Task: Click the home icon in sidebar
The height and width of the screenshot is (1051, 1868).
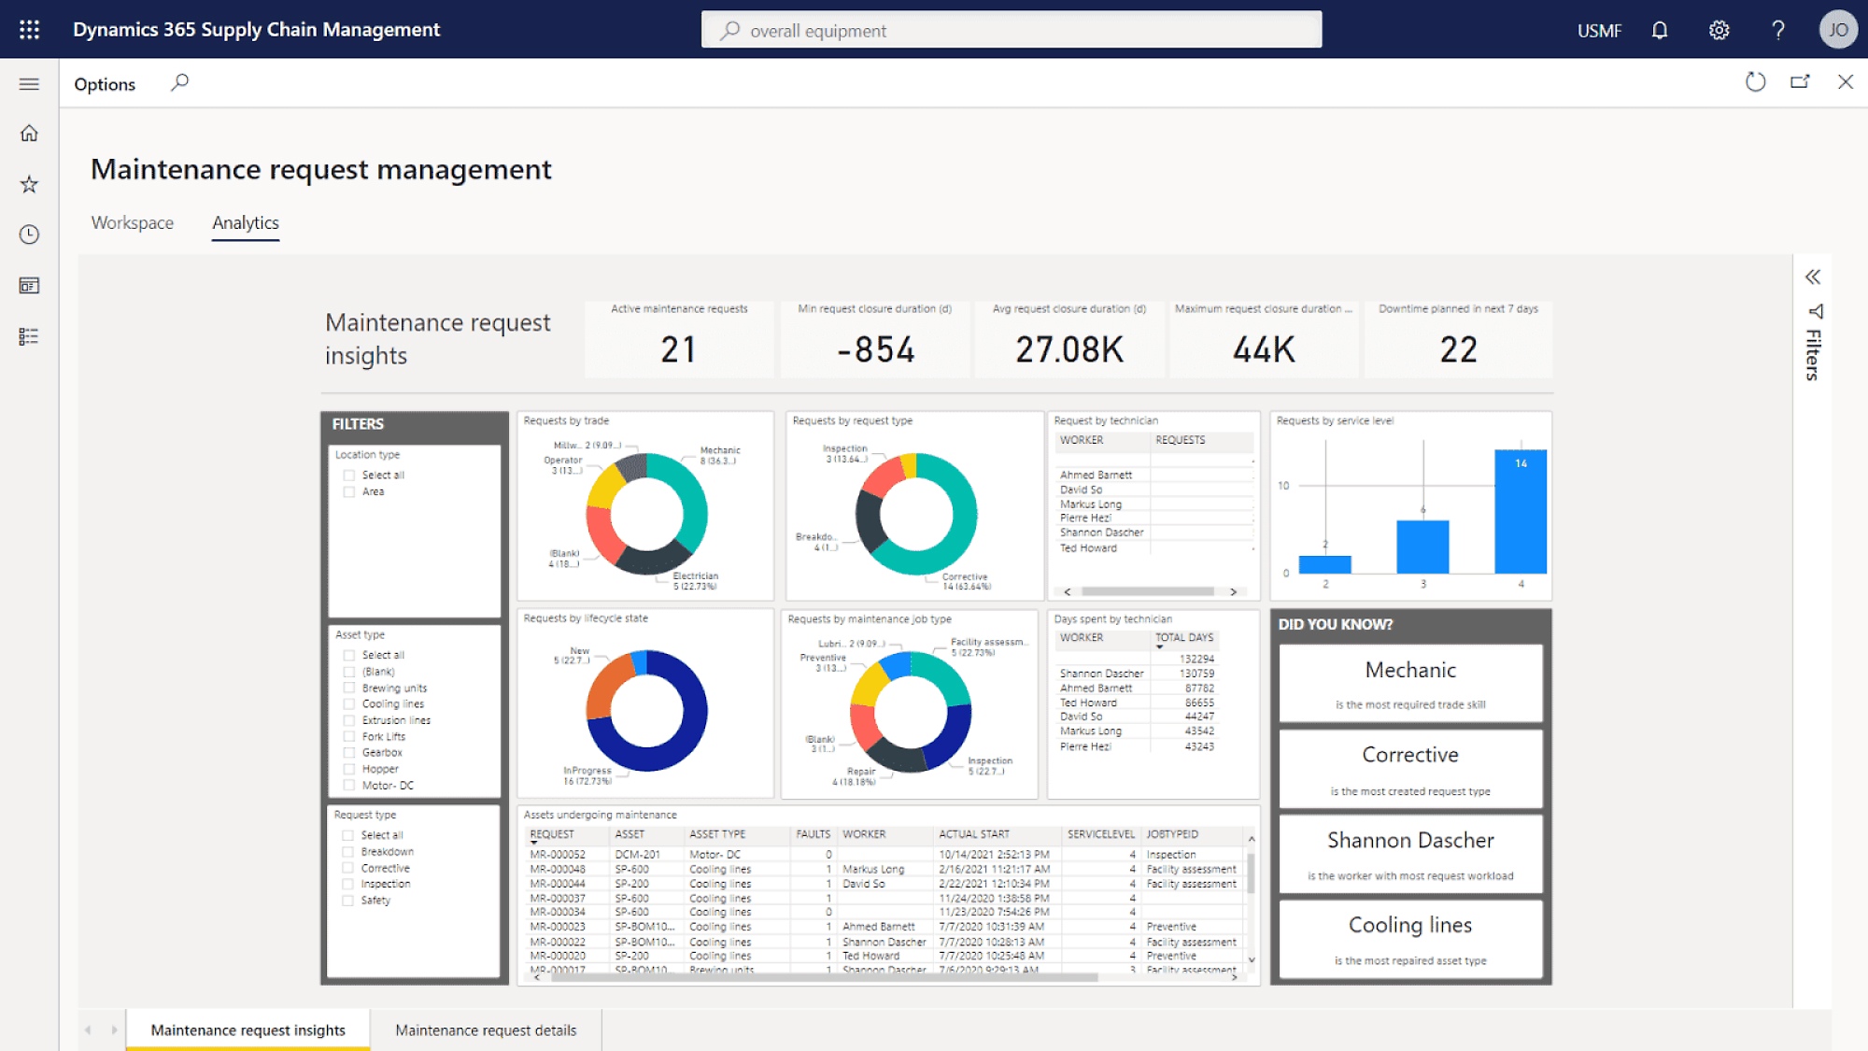Action: (28, 134)
